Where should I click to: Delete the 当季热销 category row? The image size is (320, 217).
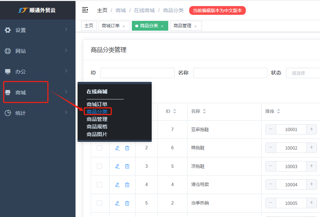click(x=127, y=203)
